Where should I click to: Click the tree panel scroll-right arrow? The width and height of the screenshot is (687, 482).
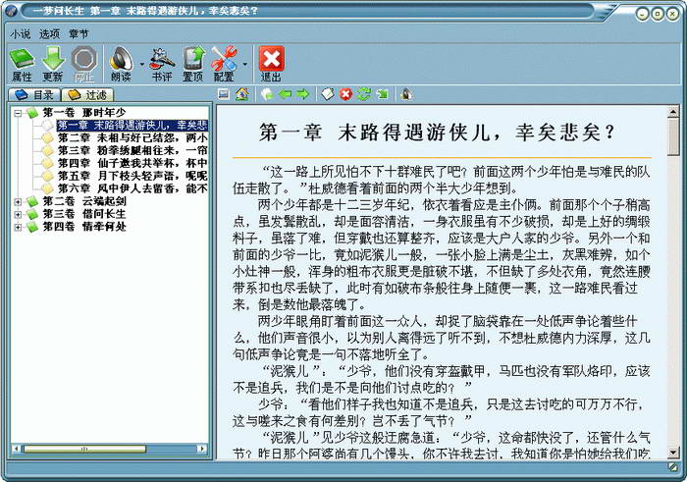202,449
